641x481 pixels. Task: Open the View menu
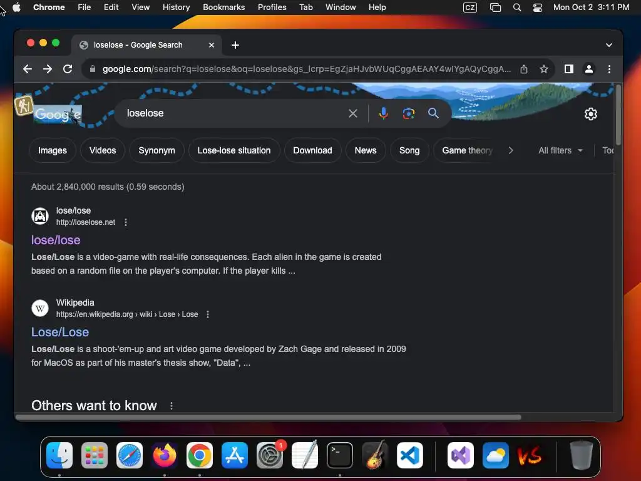pos(140,8)
